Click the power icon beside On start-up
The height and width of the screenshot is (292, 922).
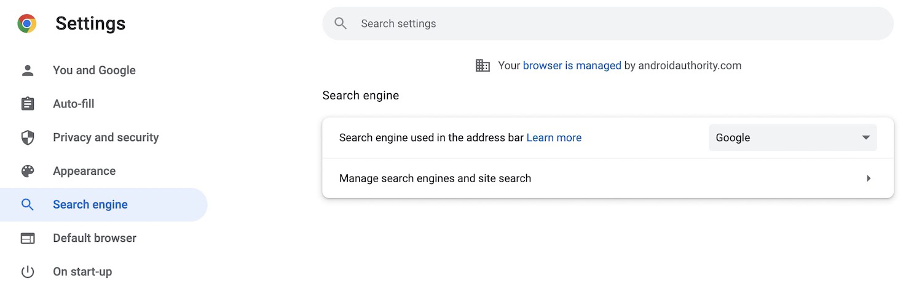28,271
